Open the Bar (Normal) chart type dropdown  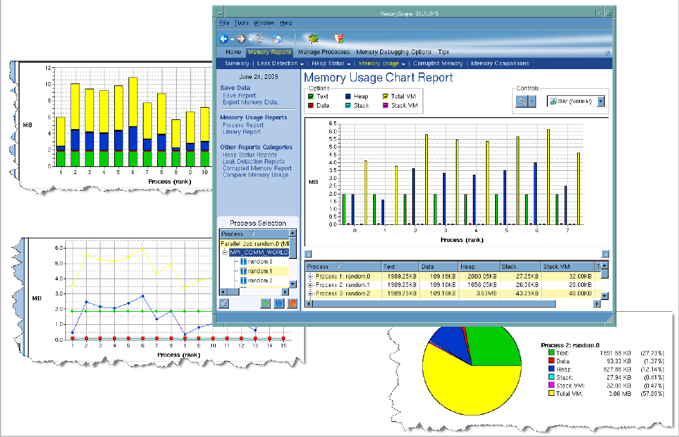601,101
